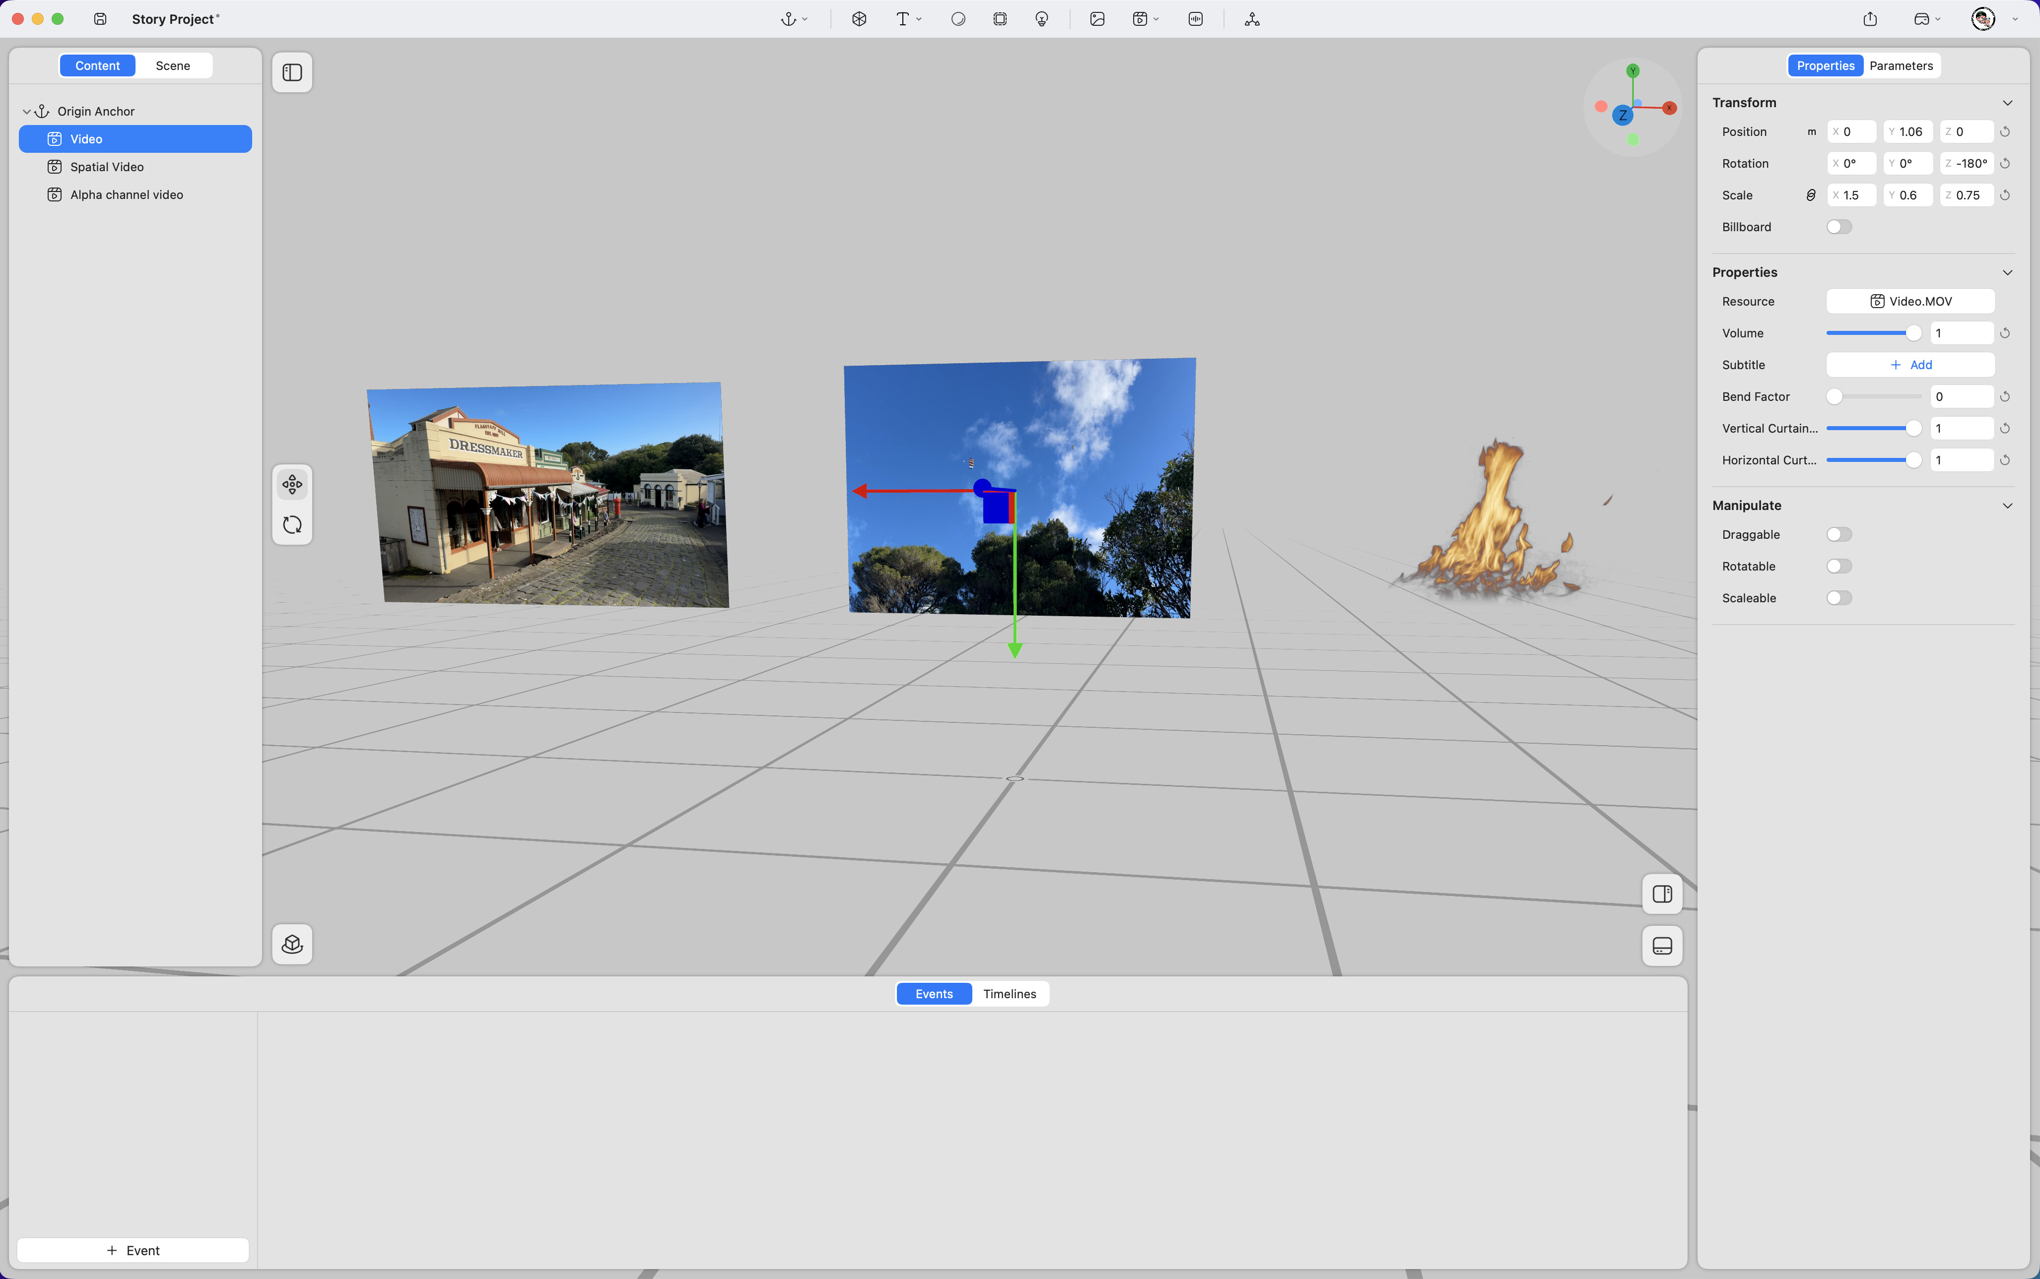Image resolution: width=2040 pixels, height=1279 pixels.
Task: Collapse the Origin Anchor tree node
Action: tap(26, 112)
